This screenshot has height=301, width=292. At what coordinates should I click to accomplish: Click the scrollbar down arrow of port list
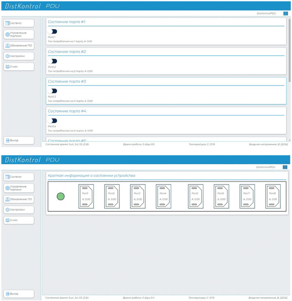coord(290,140)
